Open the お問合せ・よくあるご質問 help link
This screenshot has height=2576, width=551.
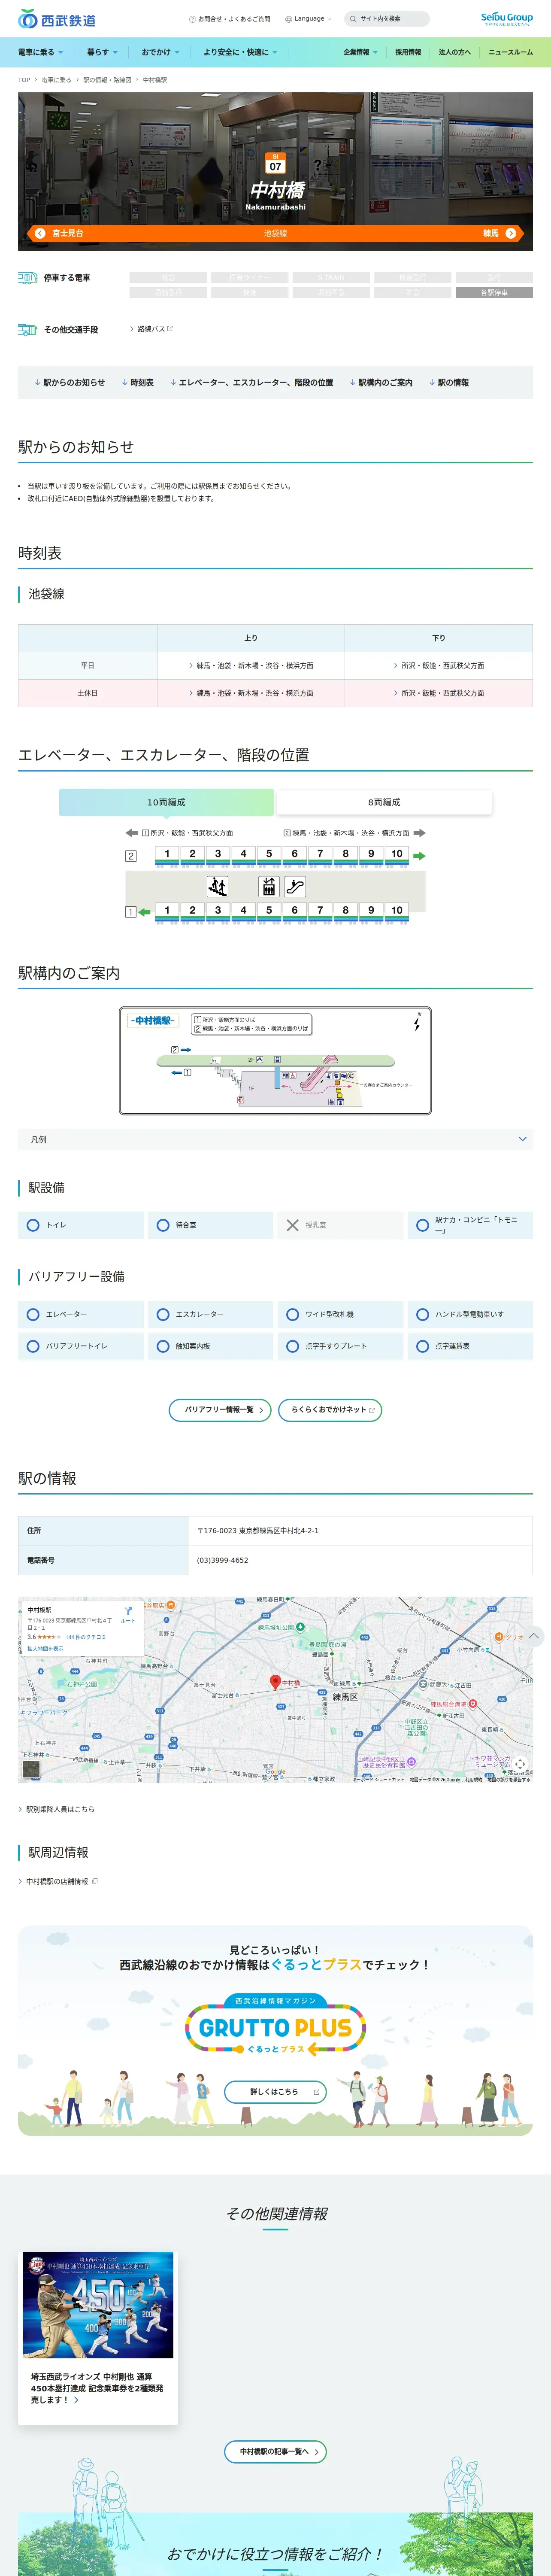pos(229,19)
